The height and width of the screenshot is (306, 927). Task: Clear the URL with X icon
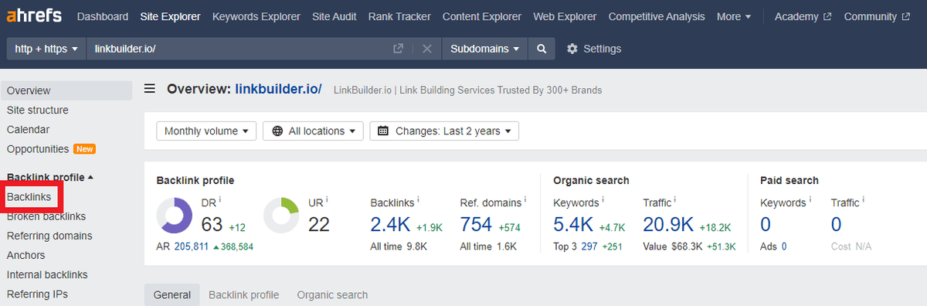click(426, 49)
